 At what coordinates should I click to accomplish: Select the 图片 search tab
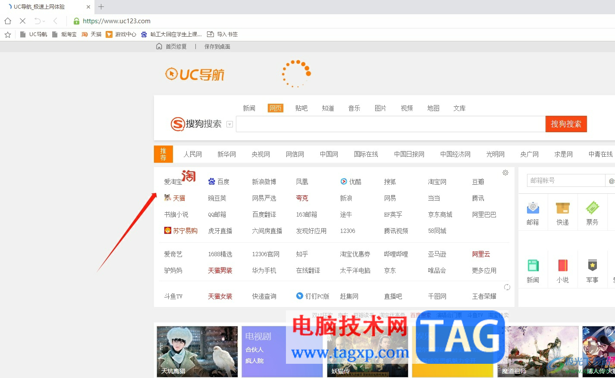point(380,108)
